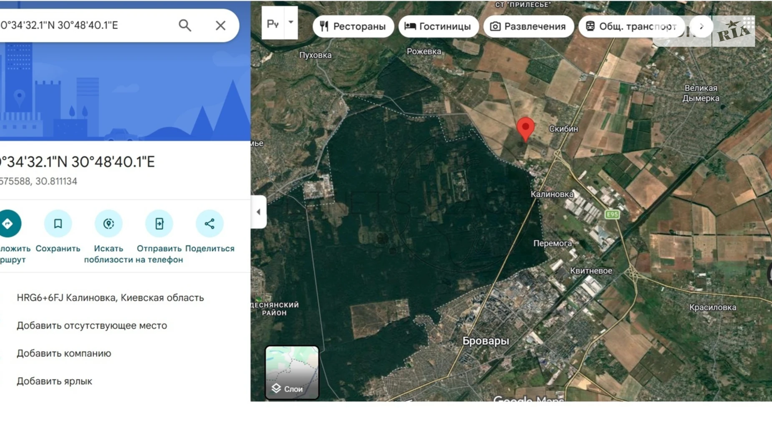Image resolution: width=772 pixels, height=434 pixels.
Task: Click Добавить ярлык option
Action: coord(55,381)
